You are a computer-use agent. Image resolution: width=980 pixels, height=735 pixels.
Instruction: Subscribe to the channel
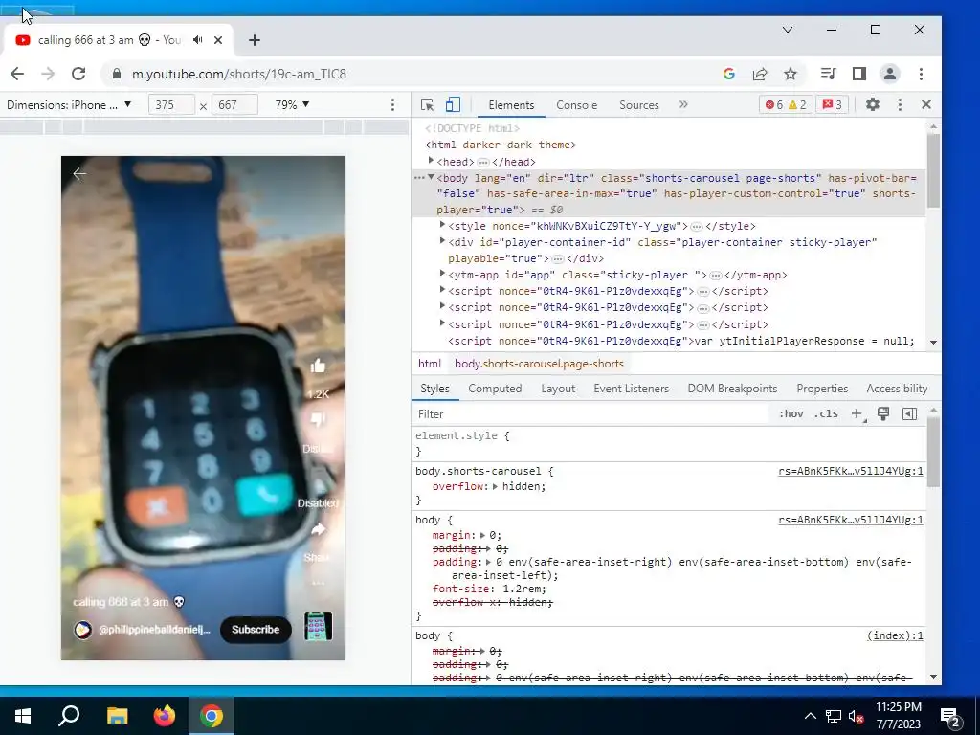(256, 630)
